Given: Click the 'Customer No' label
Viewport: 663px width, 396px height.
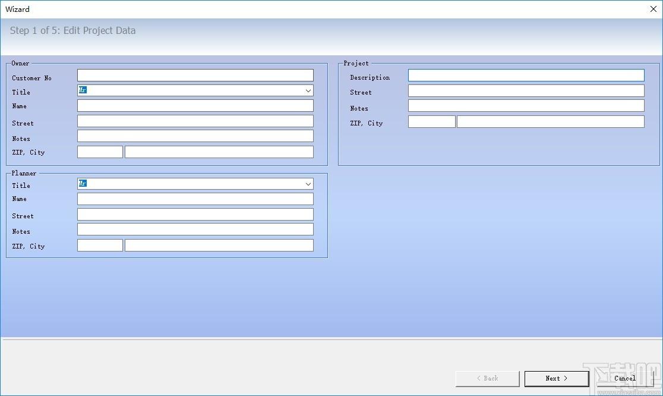Looking at the screenshot, I should (x=31, y=78).
